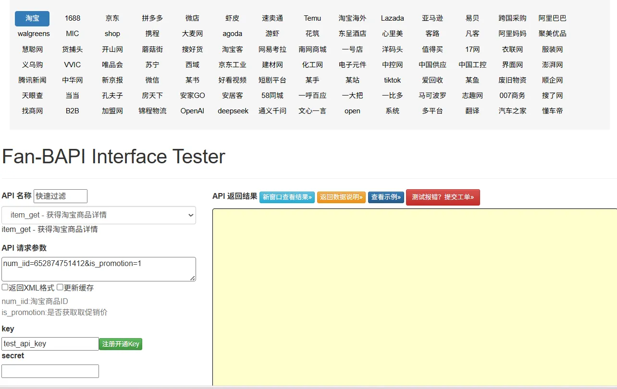Click the 查看示例 button
This screenshot has width=617, height=389.
[386, 197]
